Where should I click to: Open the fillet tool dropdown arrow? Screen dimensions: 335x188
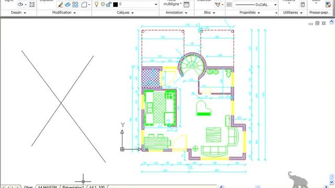pos(89,5)
